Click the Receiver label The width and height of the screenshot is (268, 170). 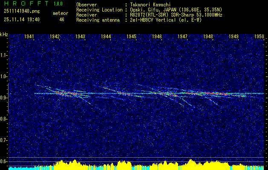(86, 15)
